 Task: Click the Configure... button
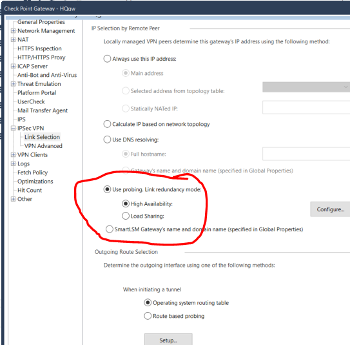(330, 209)
